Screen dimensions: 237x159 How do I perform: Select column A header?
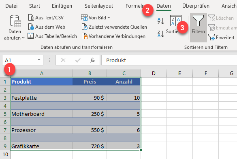tap(42, 73)
